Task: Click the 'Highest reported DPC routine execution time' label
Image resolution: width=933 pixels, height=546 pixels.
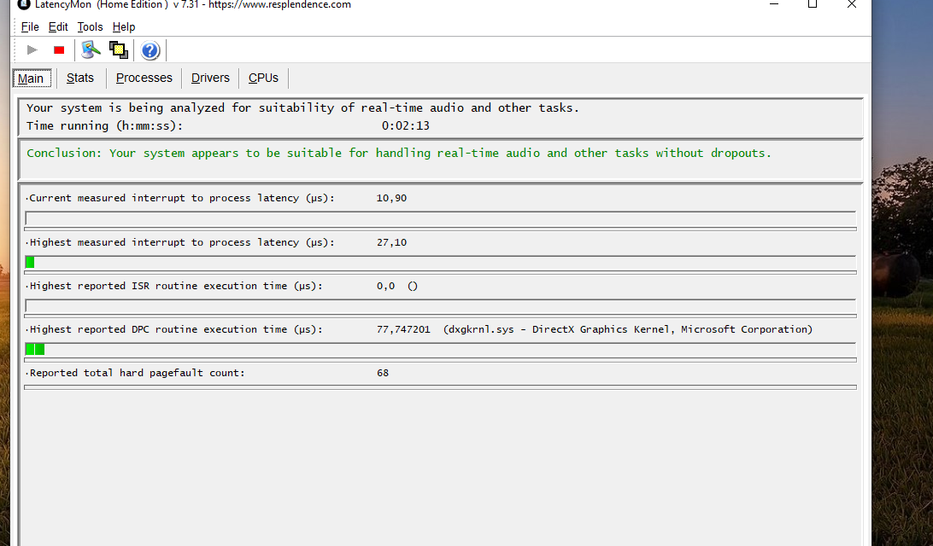Action: [176, 330]
